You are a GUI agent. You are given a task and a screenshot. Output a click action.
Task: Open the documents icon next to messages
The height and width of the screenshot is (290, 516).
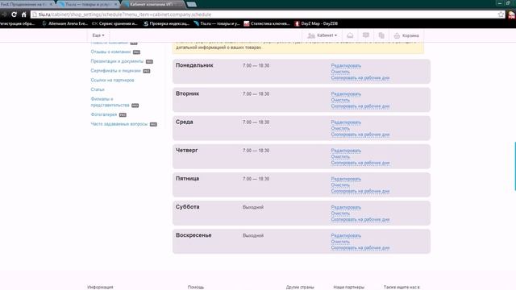[x=381, y=35]
